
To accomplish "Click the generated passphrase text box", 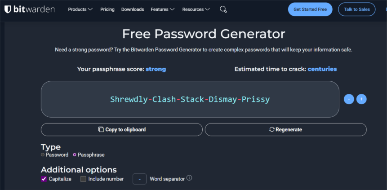I will 190,99.
